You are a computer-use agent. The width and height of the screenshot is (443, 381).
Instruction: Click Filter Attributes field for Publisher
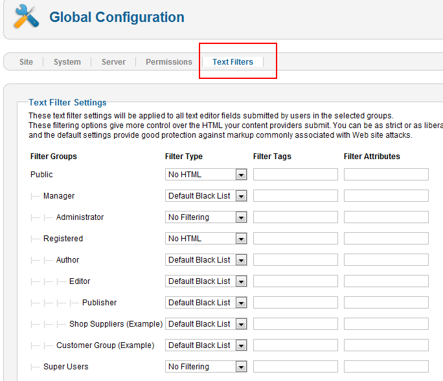[386, 303]
